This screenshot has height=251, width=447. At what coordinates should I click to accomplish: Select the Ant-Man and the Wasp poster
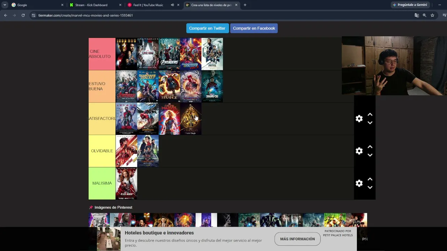126,151
